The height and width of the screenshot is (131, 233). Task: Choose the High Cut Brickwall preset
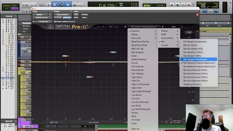(x=140, y=84)
